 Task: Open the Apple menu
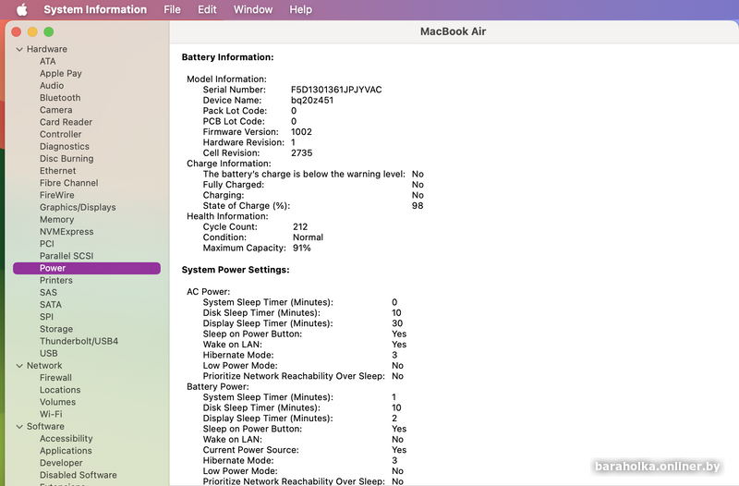[x=21, y=9]
